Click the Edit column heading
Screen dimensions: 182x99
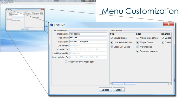pyautogui.click(x=138, y=34)
